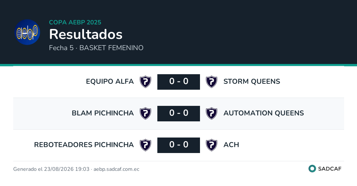The height and width of the screenshot is (186, 357).
Task: Click the Fecha 5 Basket Femenino subtitle
Action: [x=96, y=48]
